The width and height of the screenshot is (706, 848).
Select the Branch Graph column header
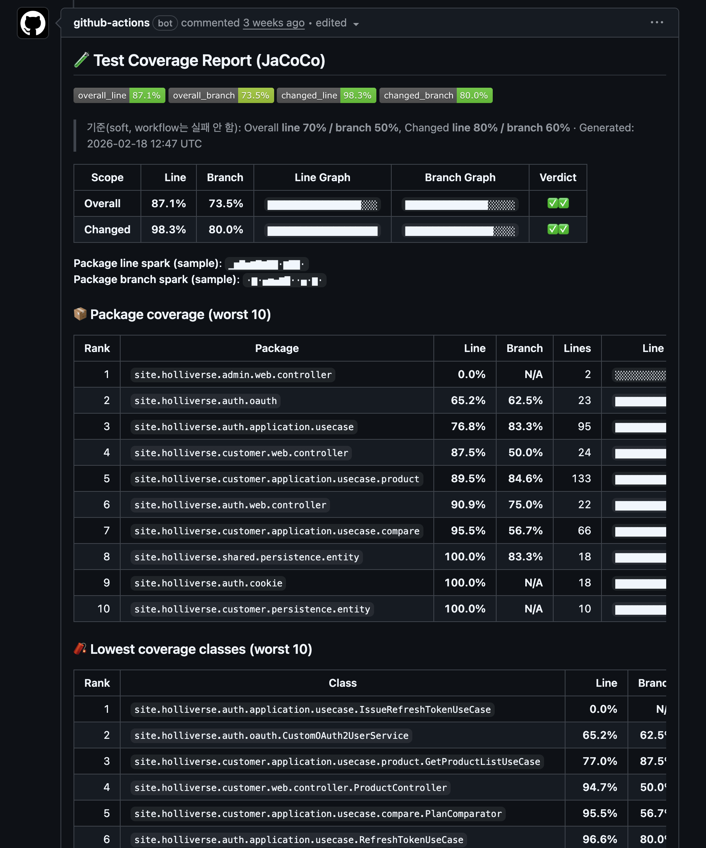pos(460,177)
